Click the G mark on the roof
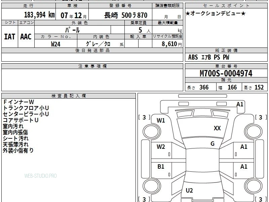The image size is (269, 202). coord(213,144)
